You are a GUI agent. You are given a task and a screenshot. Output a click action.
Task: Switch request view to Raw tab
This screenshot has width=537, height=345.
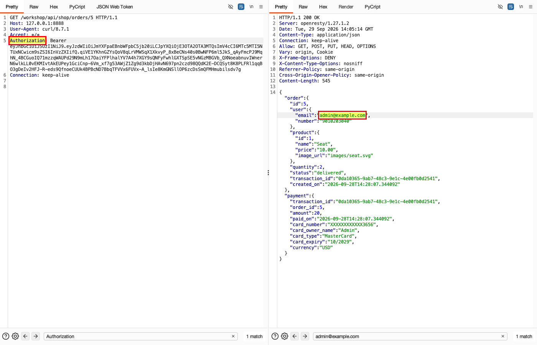(x=34, y=7)
